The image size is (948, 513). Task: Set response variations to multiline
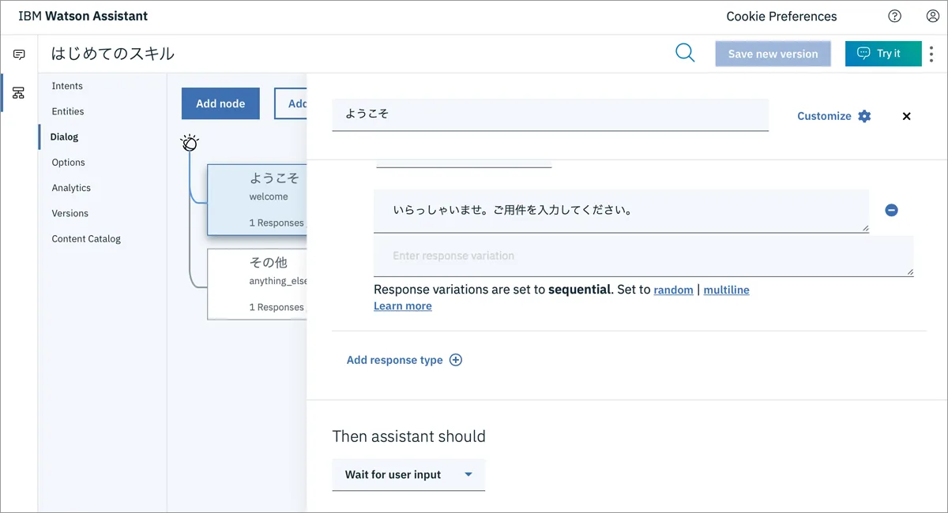[x=726, y=290]
